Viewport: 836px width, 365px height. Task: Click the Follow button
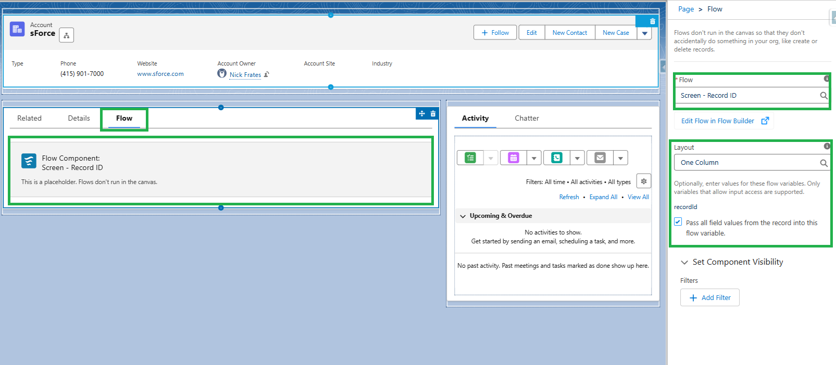(x=495, y=33)
